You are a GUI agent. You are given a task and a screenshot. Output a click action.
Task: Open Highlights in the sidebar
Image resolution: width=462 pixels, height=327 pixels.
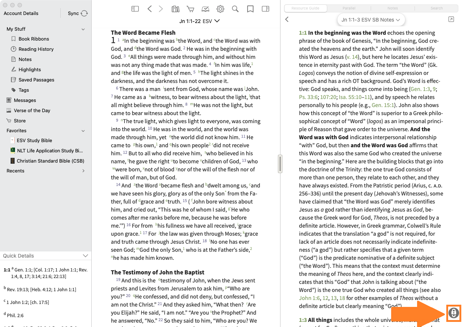coord(30,69)
